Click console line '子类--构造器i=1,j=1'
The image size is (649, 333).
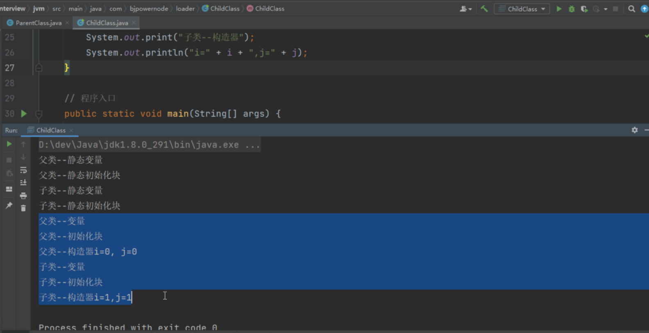pyautogui.click(x=85, y=297)
